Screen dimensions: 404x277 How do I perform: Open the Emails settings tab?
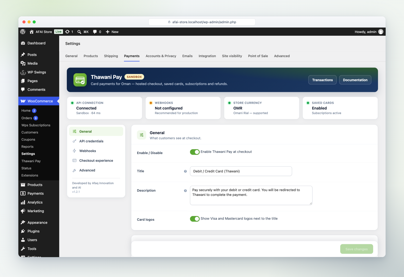(187, 56)
